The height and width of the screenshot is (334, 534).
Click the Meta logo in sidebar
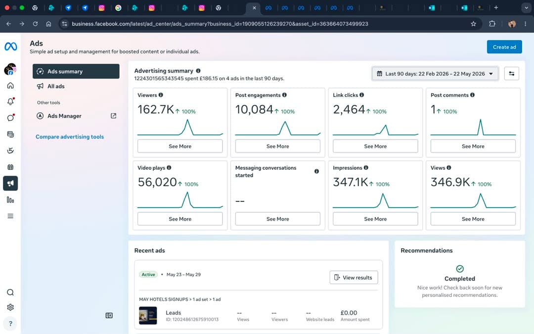[10, 47]
